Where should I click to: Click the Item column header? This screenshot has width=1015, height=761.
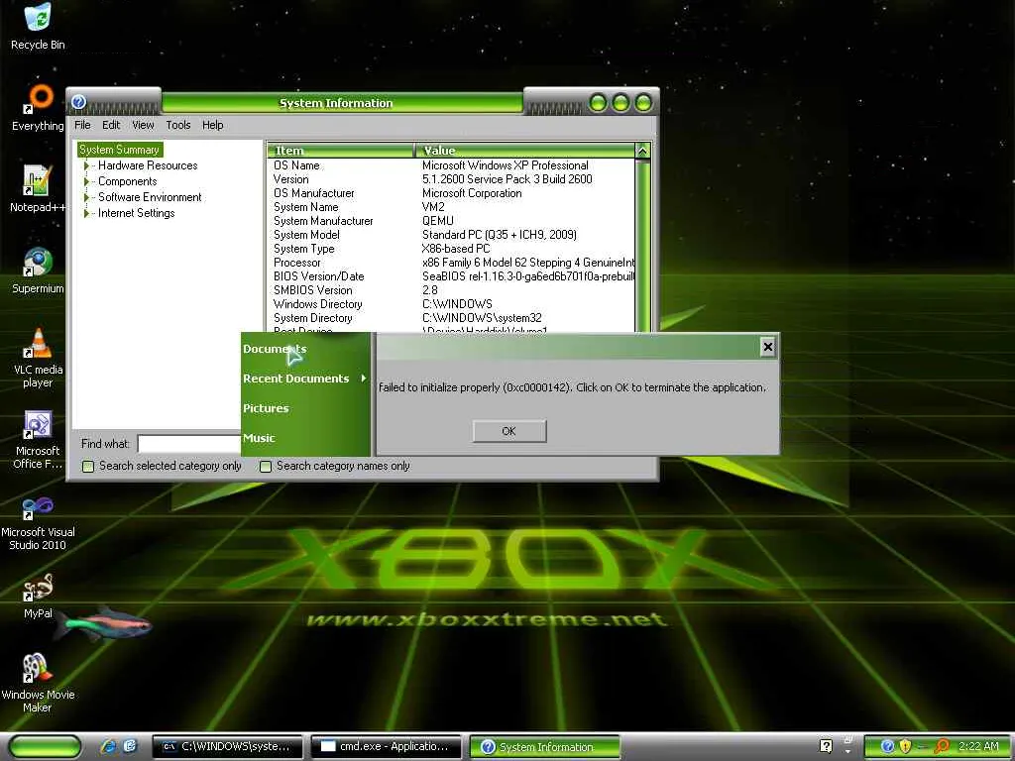click(341, 151)
